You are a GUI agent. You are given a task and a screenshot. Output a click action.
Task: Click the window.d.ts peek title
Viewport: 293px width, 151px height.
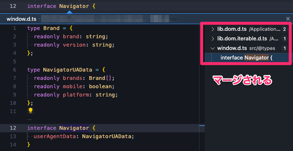tap(22, 19)
